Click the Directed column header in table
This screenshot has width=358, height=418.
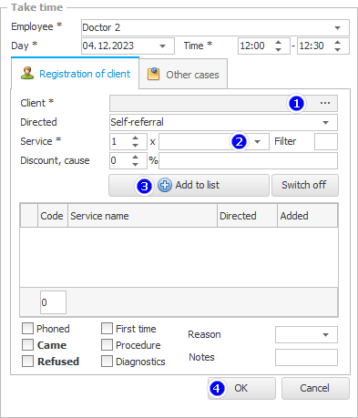(x=247, y=216)
